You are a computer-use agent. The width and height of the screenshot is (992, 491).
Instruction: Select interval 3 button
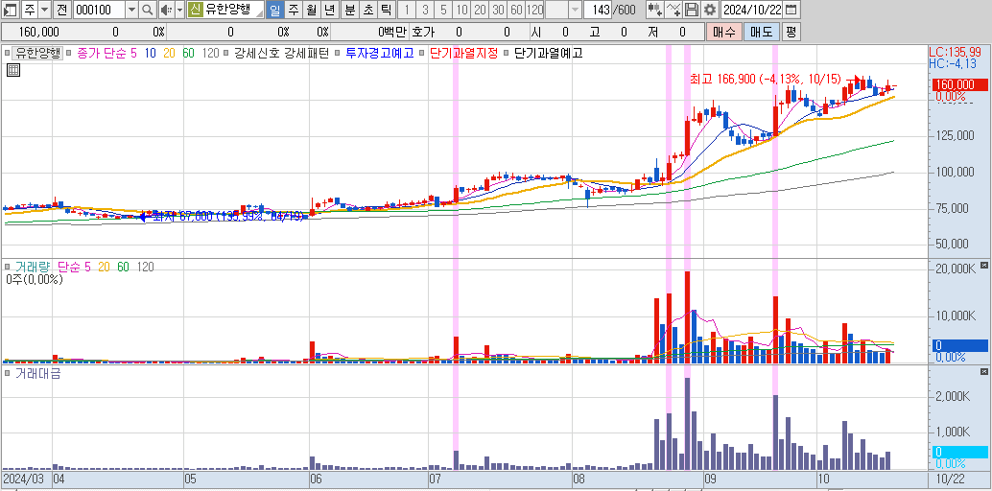425,10
